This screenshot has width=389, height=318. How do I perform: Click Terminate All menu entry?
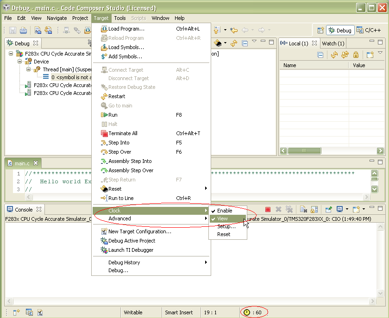click(x=151, y=133)
